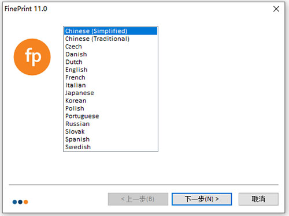Select Russian language entry
The width and height of the screenshot is (289, 216).
[111, 124]
